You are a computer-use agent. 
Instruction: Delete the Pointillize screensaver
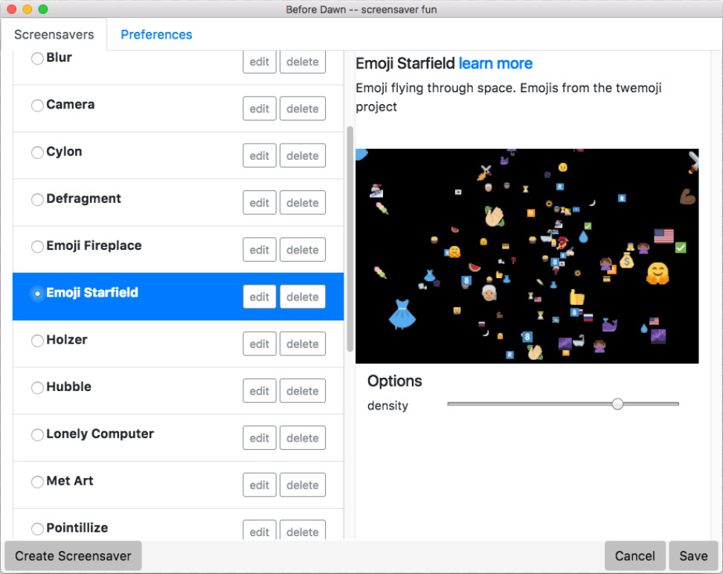(x=303, y=530)
